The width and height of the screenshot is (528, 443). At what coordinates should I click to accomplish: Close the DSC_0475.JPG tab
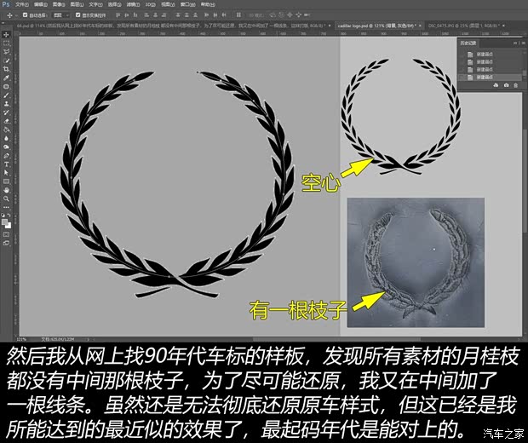click(x=503, y=26)
